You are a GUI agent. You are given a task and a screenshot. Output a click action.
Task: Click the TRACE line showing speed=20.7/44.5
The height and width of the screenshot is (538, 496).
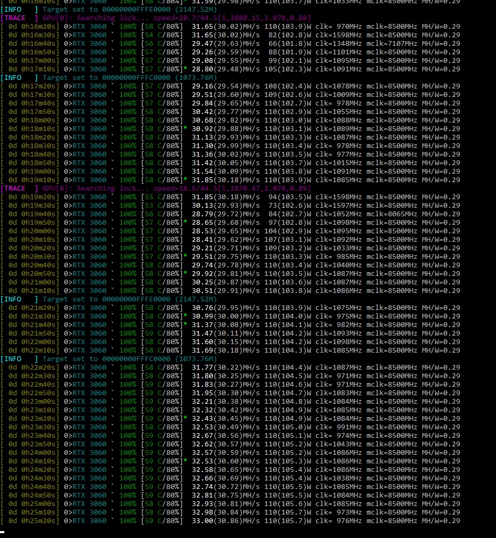tap(160, 18)
